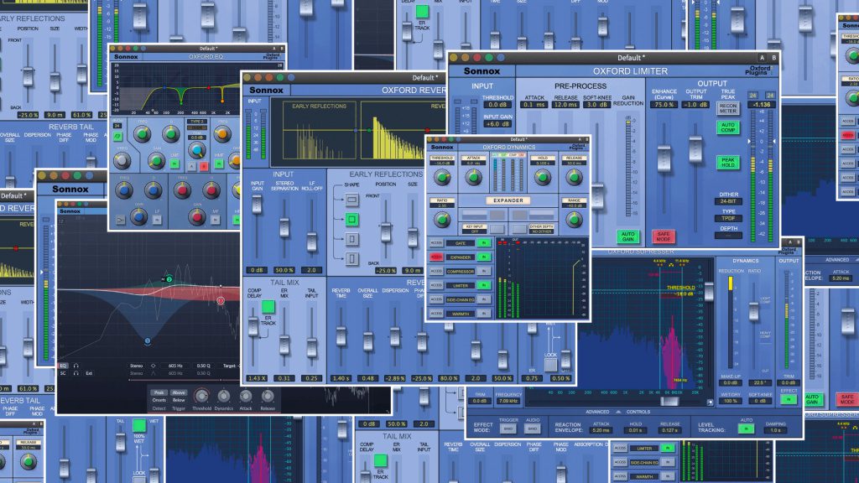The height and width of the screenshot is (483, 859).
Task: Click the Dynamics knob in dark dynamic EQ
Action: pos(223,396)
